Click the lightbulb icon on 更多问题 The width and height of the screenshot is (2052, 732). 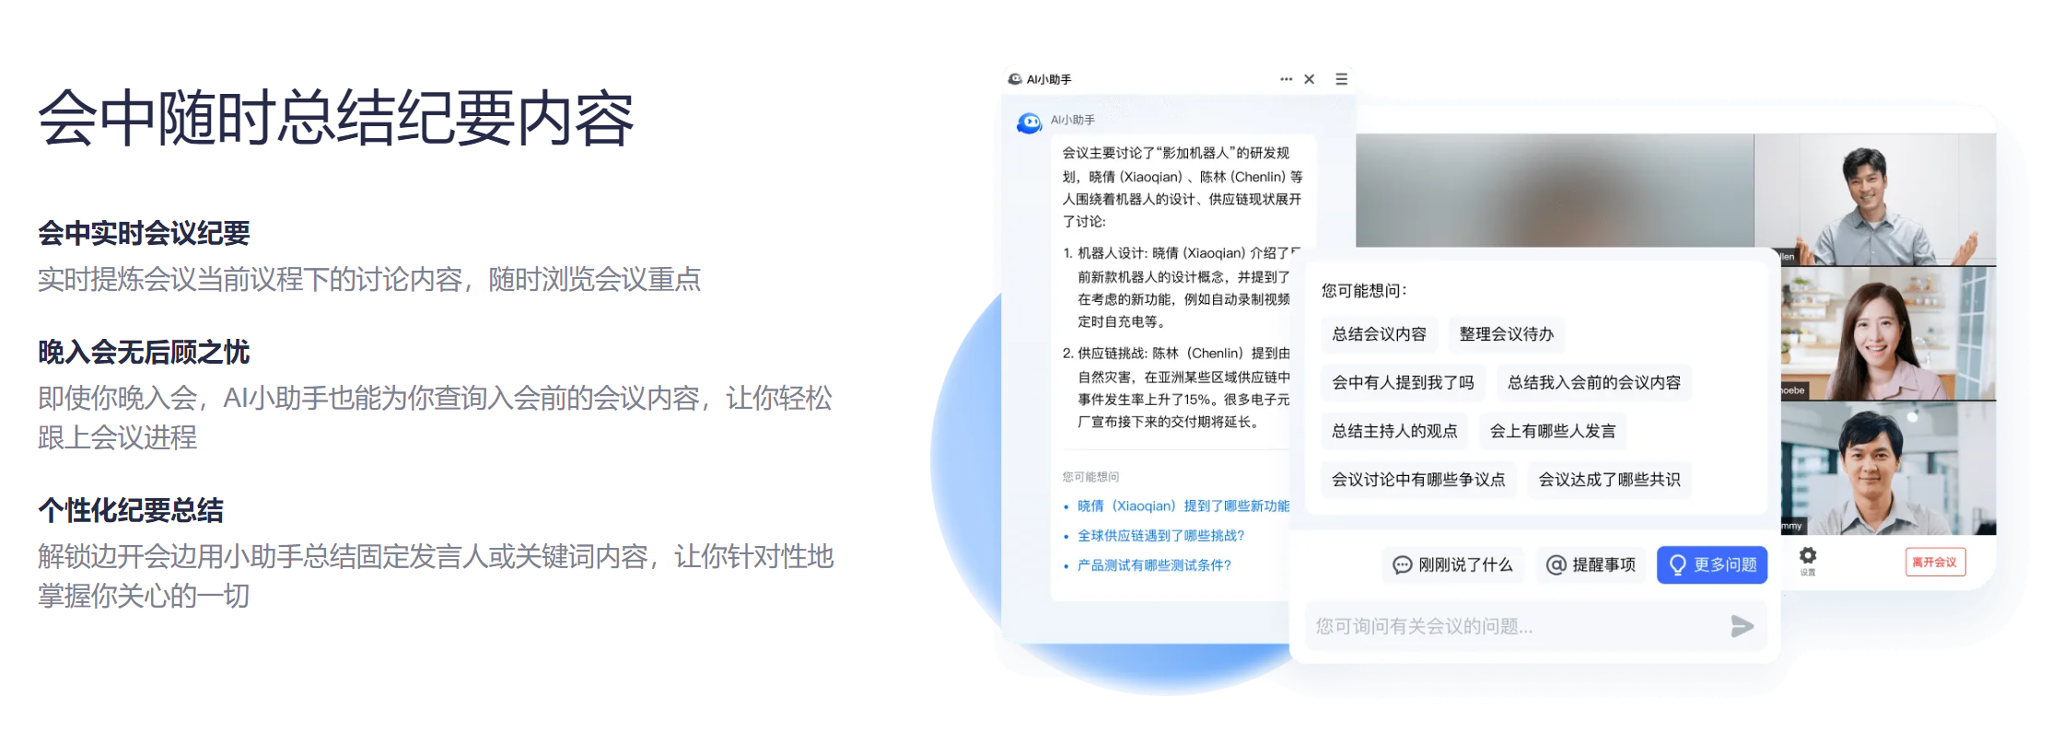click(x=1677, y=564)
